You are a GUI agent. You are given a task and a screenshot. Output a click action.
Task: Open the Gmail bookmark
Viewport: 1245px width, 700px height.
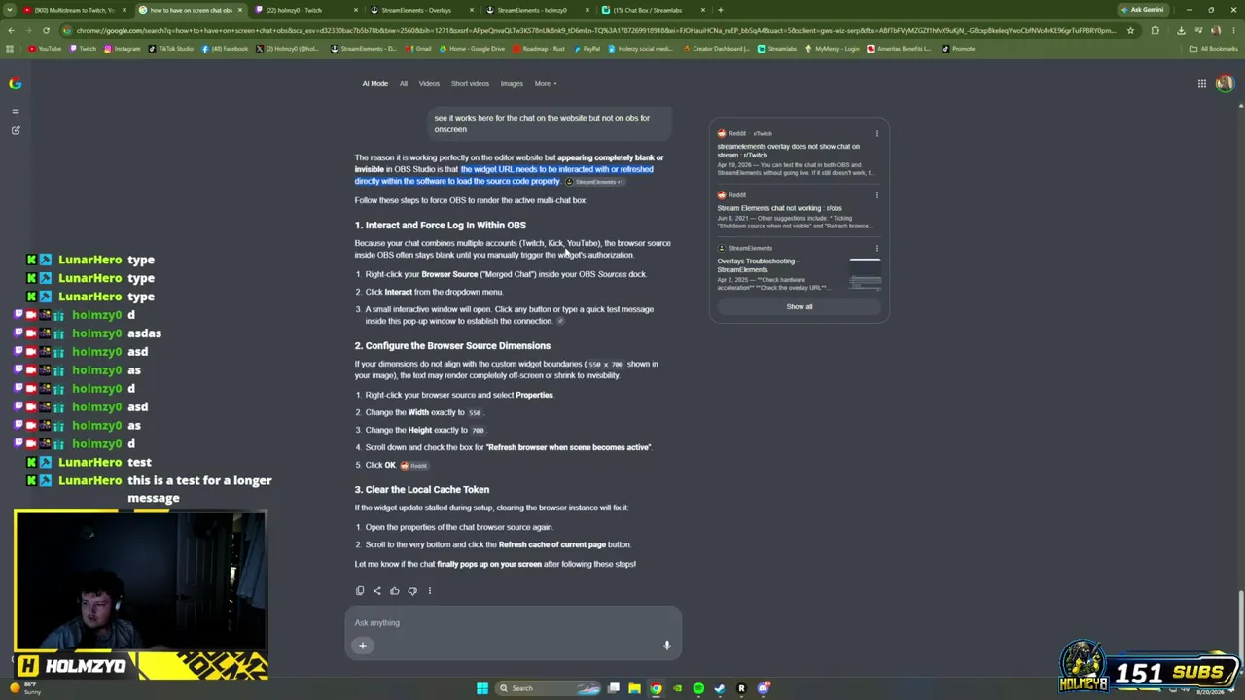pyautogui.click(x=419, y=49)
